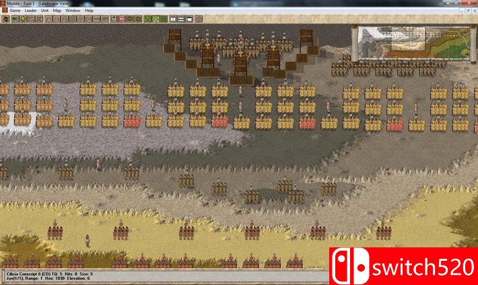Click the app icon left of Game menu
Image resolution: width=478 pixels, height=285 pixels.
pos(5,11)
